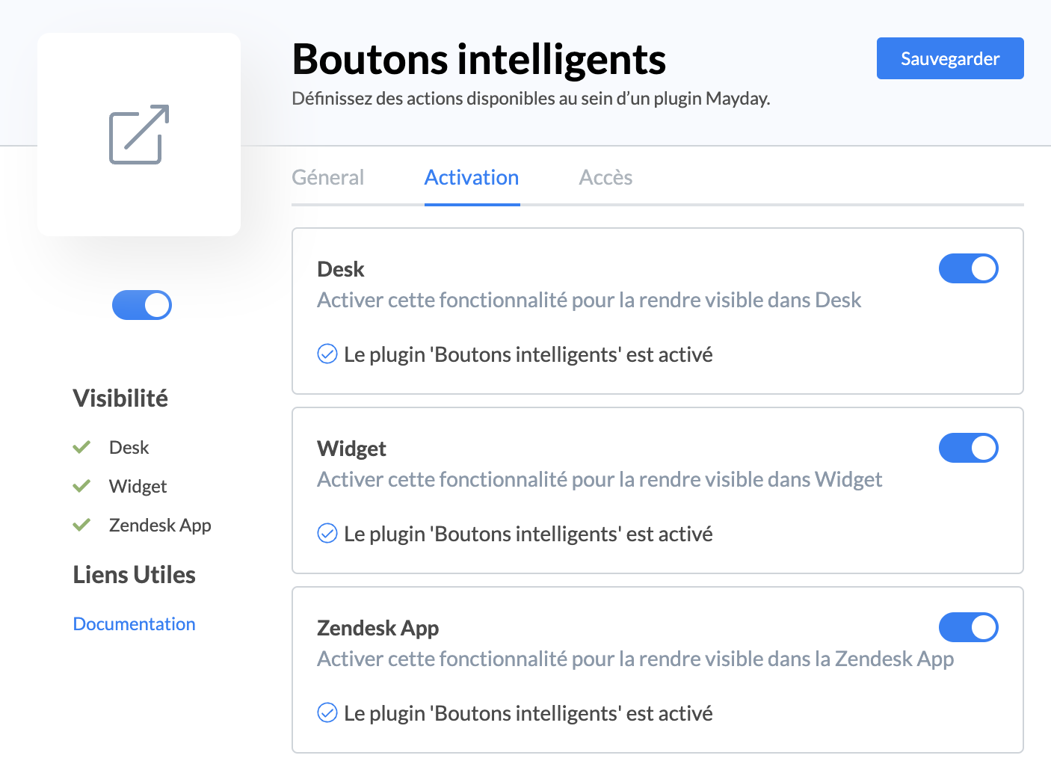Click the Desk visibility entry in sidebar
1051x773 pixels.
[x=129, y=447]
